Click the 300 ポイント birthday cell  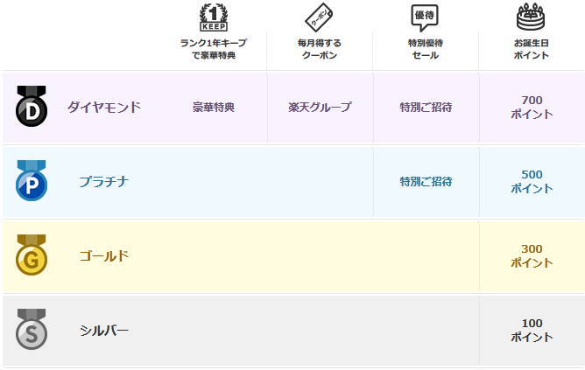tap(532, 256)
